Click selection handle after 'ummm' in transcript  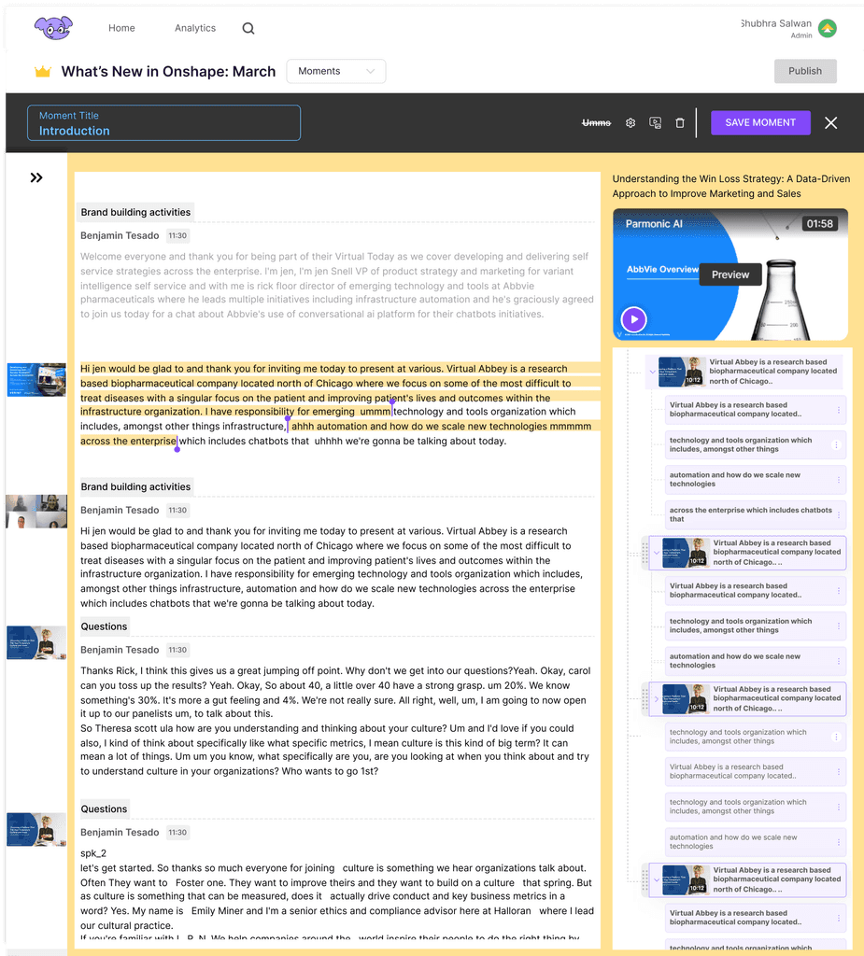pos(391,402)
